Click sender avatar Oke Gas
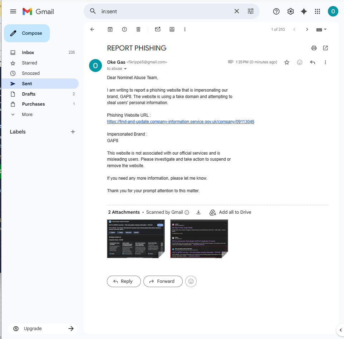The image size is (344, 339). 95,66
